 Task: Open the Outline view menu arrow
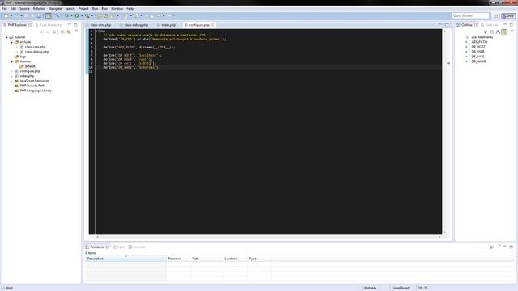tap(512, 31)
